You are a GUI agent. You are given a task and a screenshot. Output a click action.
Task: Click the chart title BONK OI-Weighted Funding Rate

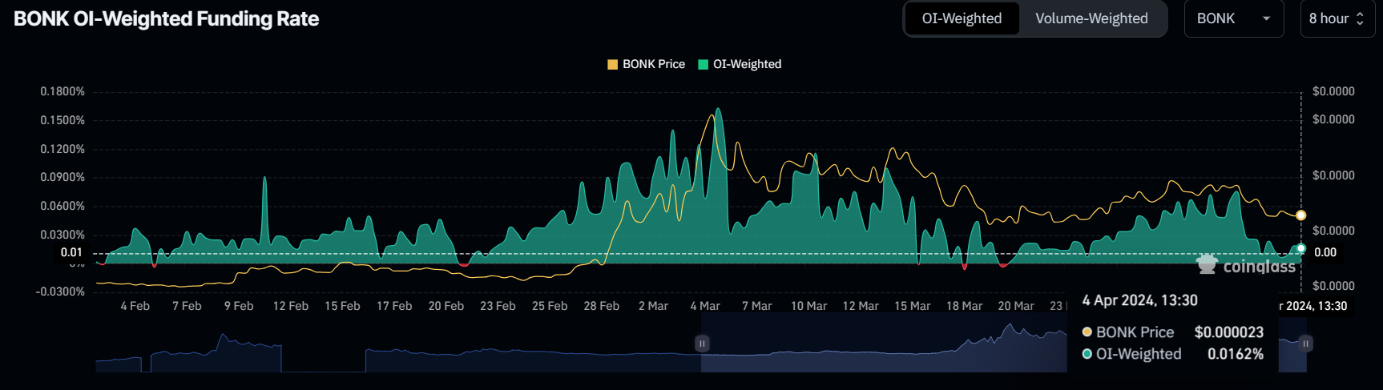click(x=167, y=19)
